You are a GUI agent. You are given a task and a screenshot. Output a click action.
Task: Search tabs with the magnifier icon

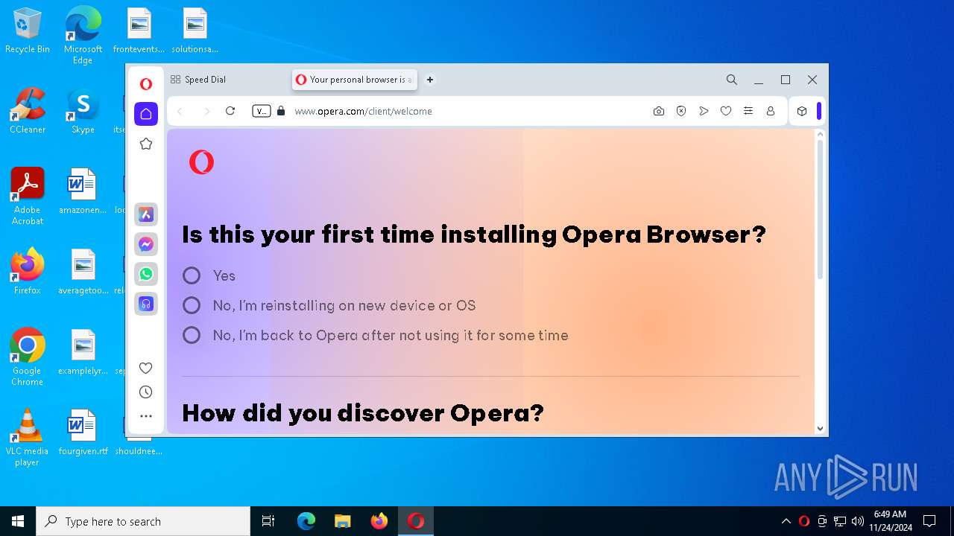tap(732, 80)
